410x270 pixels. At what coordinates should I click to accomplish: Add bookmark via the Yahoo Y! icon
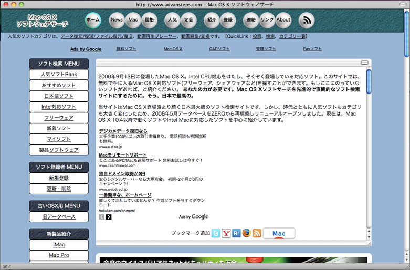click(226, 233)
